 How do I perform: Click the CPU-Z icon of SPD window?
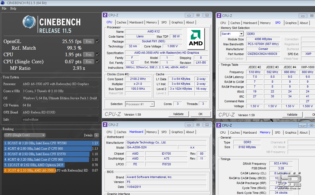point(219,16)
